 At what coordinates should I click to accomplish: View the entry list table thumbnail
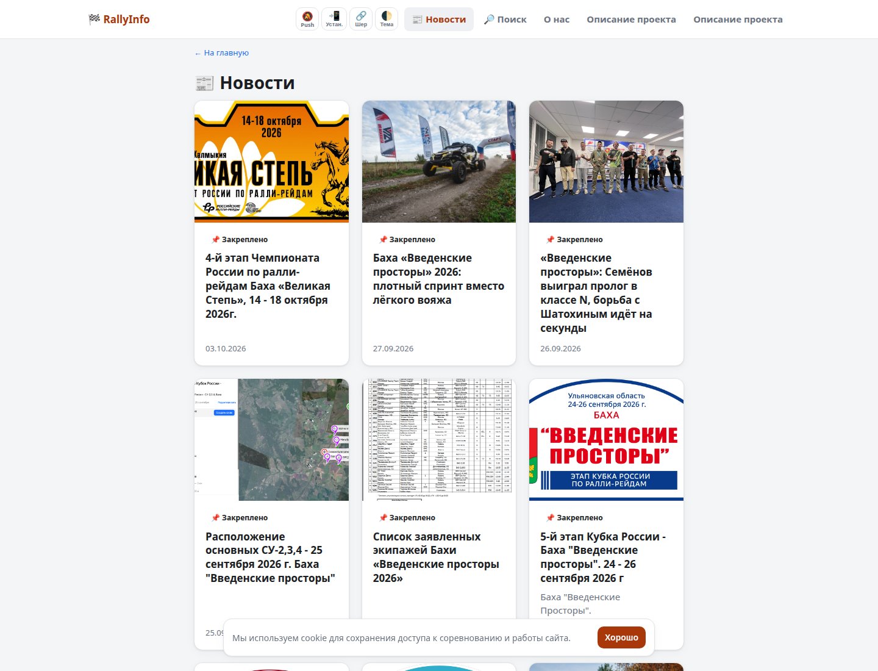tap(439, 440)
